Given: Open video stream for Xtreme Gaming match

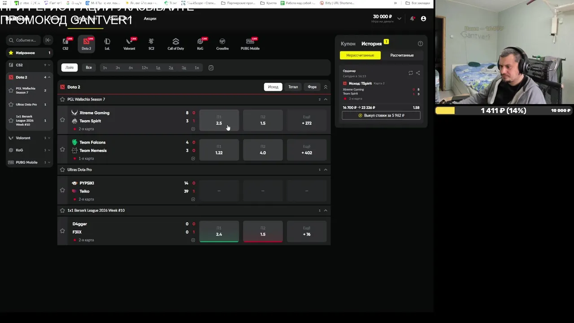Looking at the screenshot, I should point(193,129).
